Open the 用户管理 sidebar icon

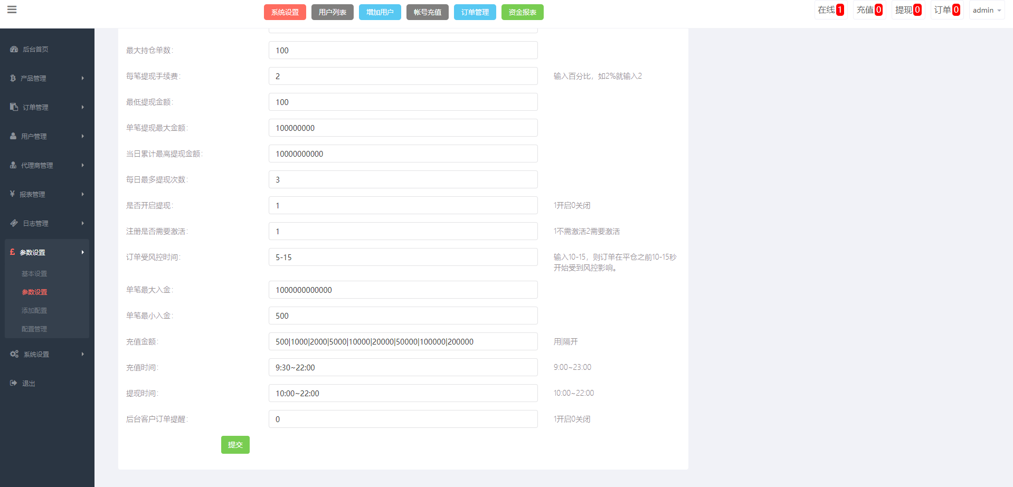pyautogui.click(x=14, y=136)
